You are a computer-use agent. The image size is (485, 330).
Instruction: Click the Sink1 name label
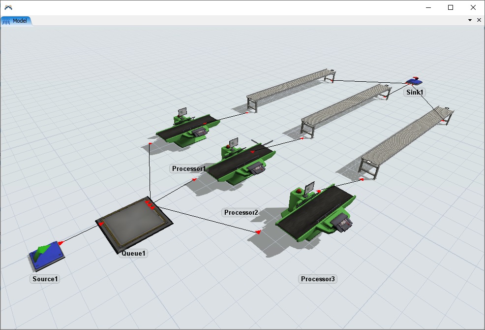415,92
